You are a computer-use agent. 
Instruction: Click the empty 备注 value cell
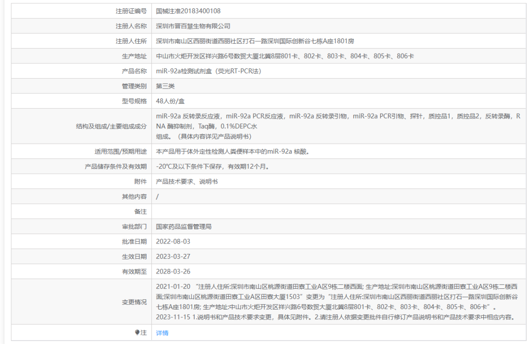(334, 212)
